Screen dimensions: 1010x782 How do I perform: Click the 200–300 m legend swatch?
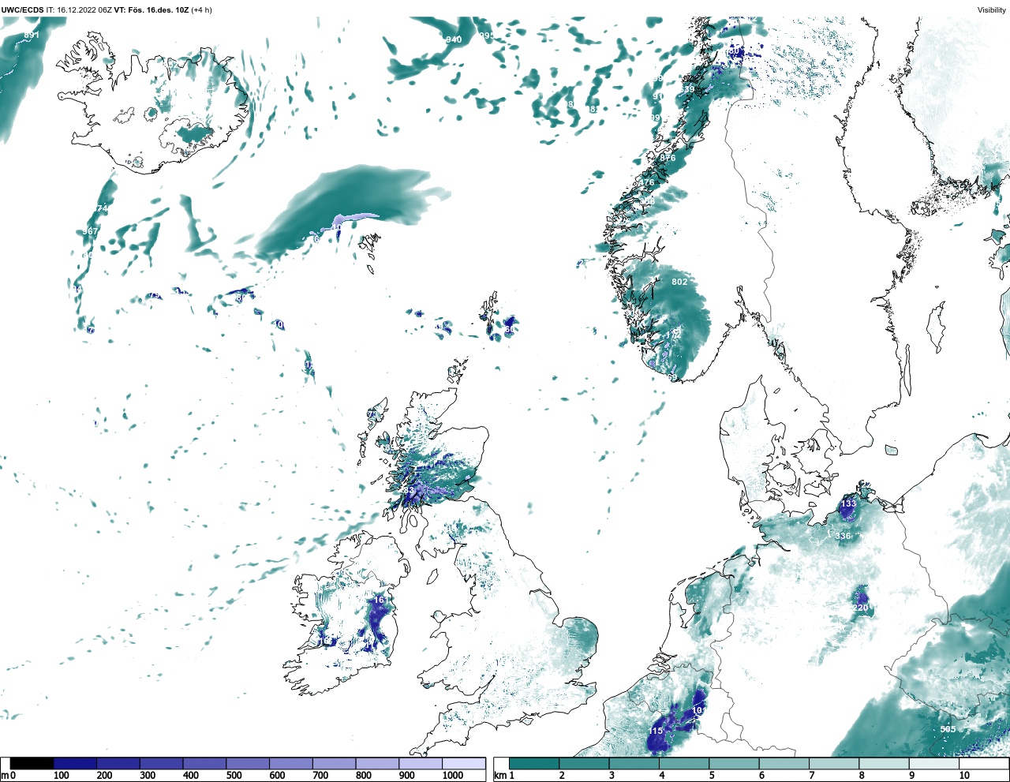118,764
